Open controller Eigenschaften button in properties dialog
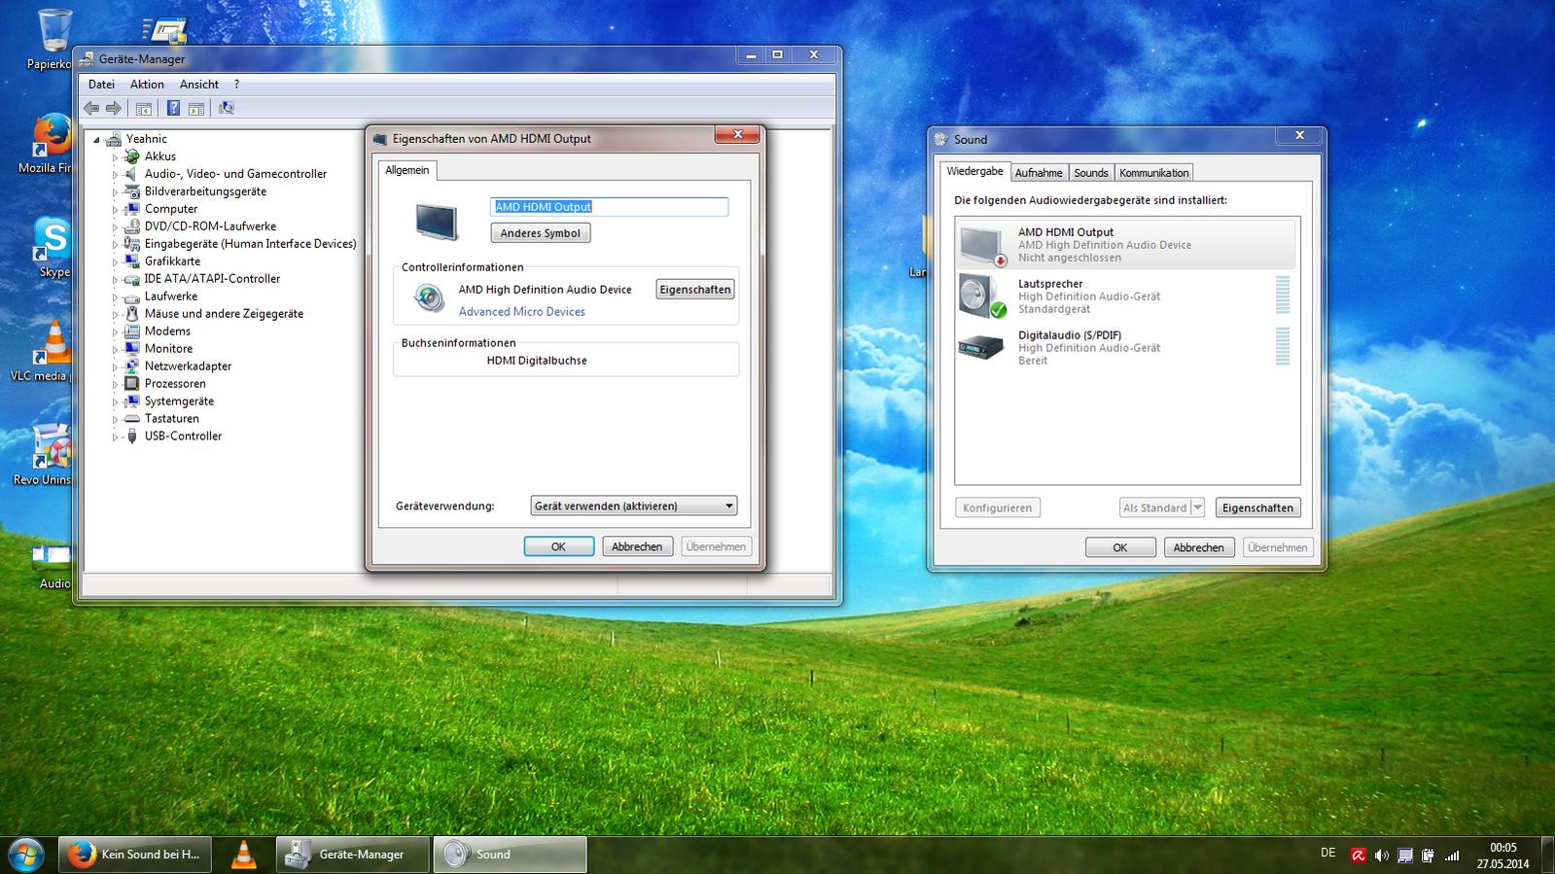Screen dimensions: 1555x874 [x=694, y=289]
